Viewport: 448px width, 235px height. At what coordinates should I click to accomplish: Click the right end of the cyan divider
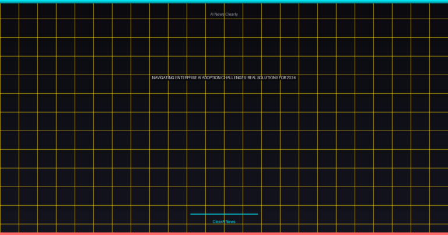[257, 214]
